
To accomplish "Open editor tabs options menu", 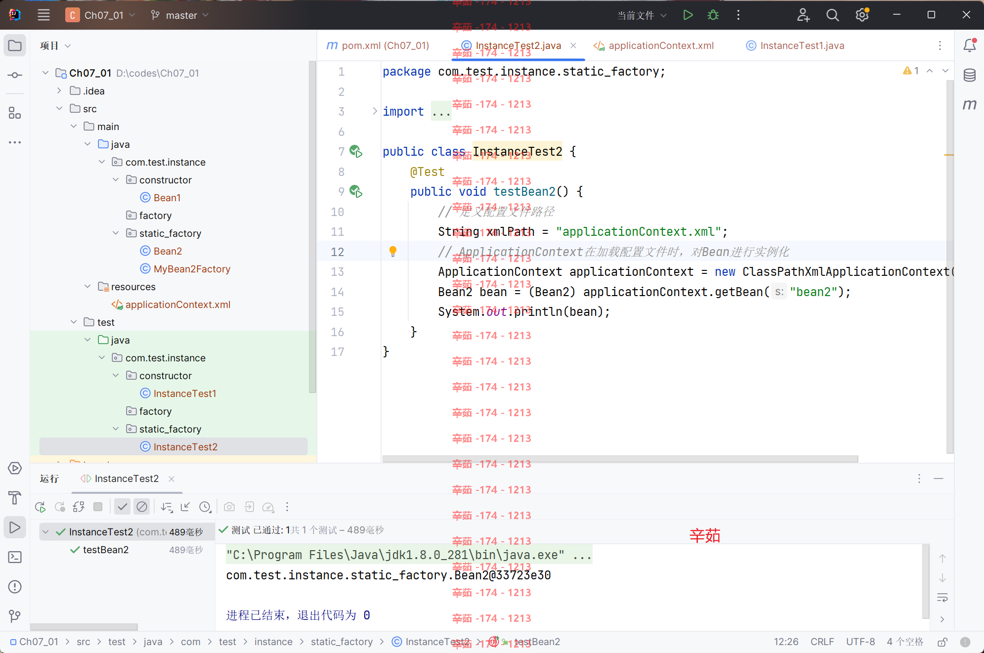I will click(940, 45).
